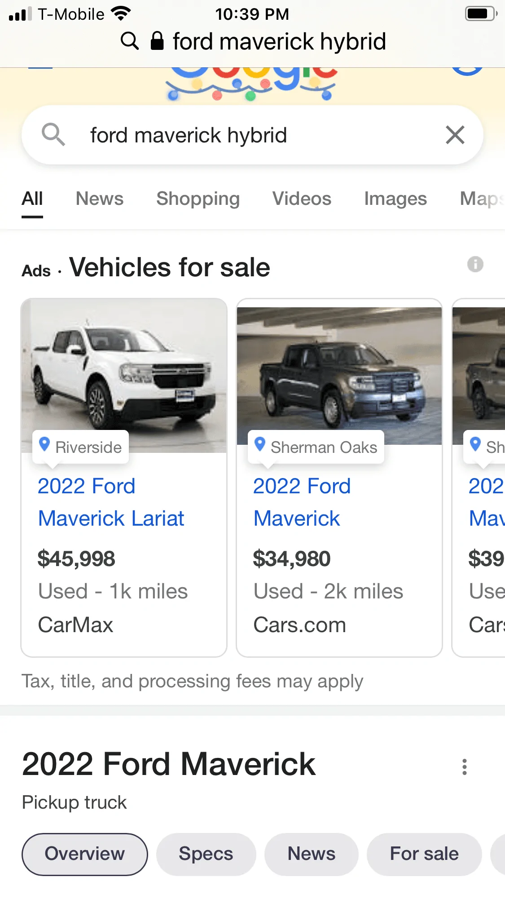Screen dimensions: 505x899
Task: Open the gray Maverick Sherman Oaks photo
Action: [x=339, y=376]
